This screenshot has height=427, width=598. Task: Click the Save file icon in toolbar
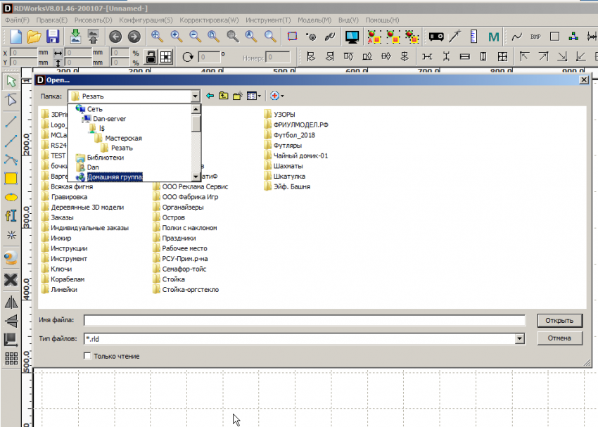point(53,36)
